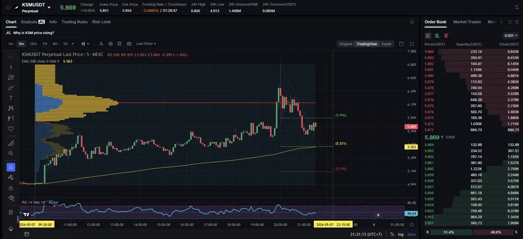Select the trend line drawing tool
This screenshot has width=523, height=239.
(x=10, y=67)
